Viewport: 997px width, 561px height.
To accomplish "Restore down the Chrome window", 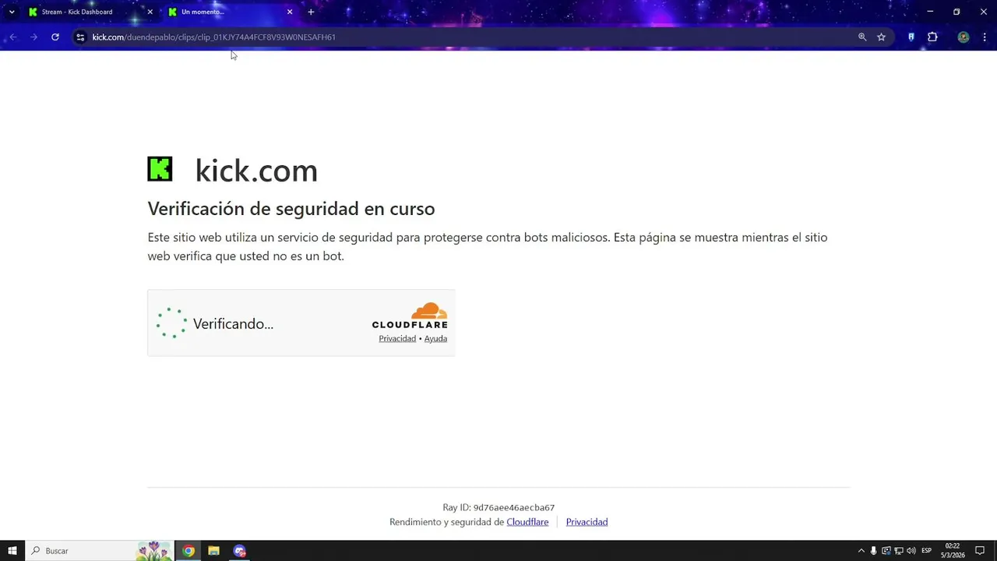I will (956, 12).
